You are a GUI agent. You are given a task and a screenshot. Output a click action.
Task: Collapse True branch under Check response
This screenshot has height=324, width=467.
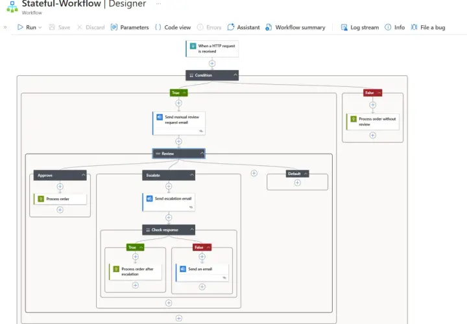pos(141,248)
